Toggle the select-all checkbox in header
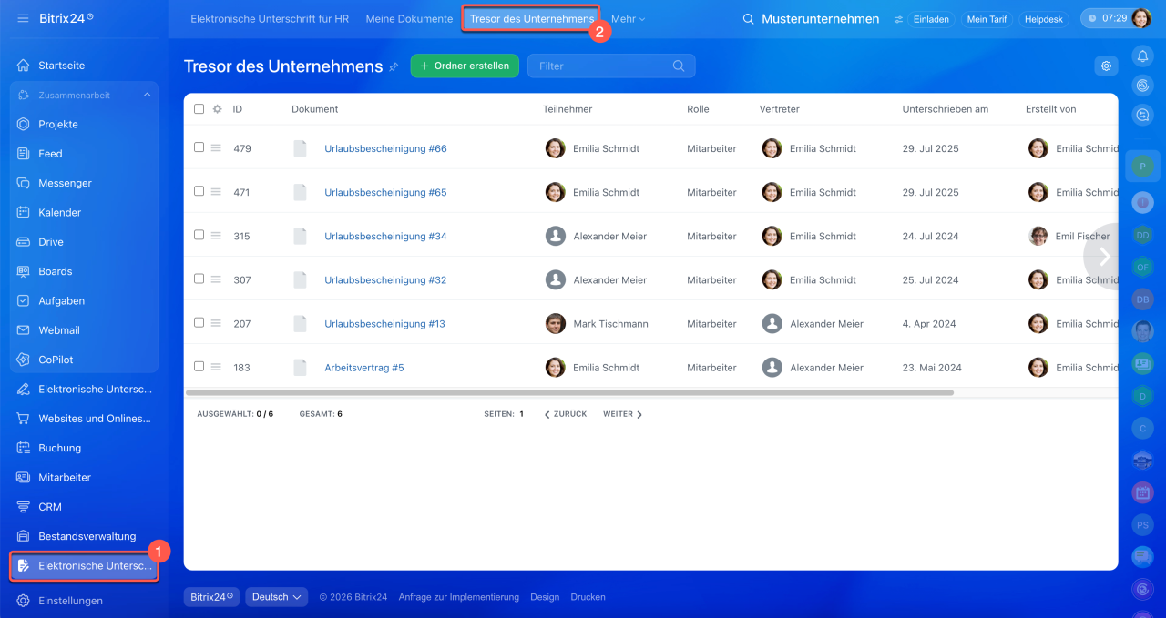 click(x=199, y=108)
